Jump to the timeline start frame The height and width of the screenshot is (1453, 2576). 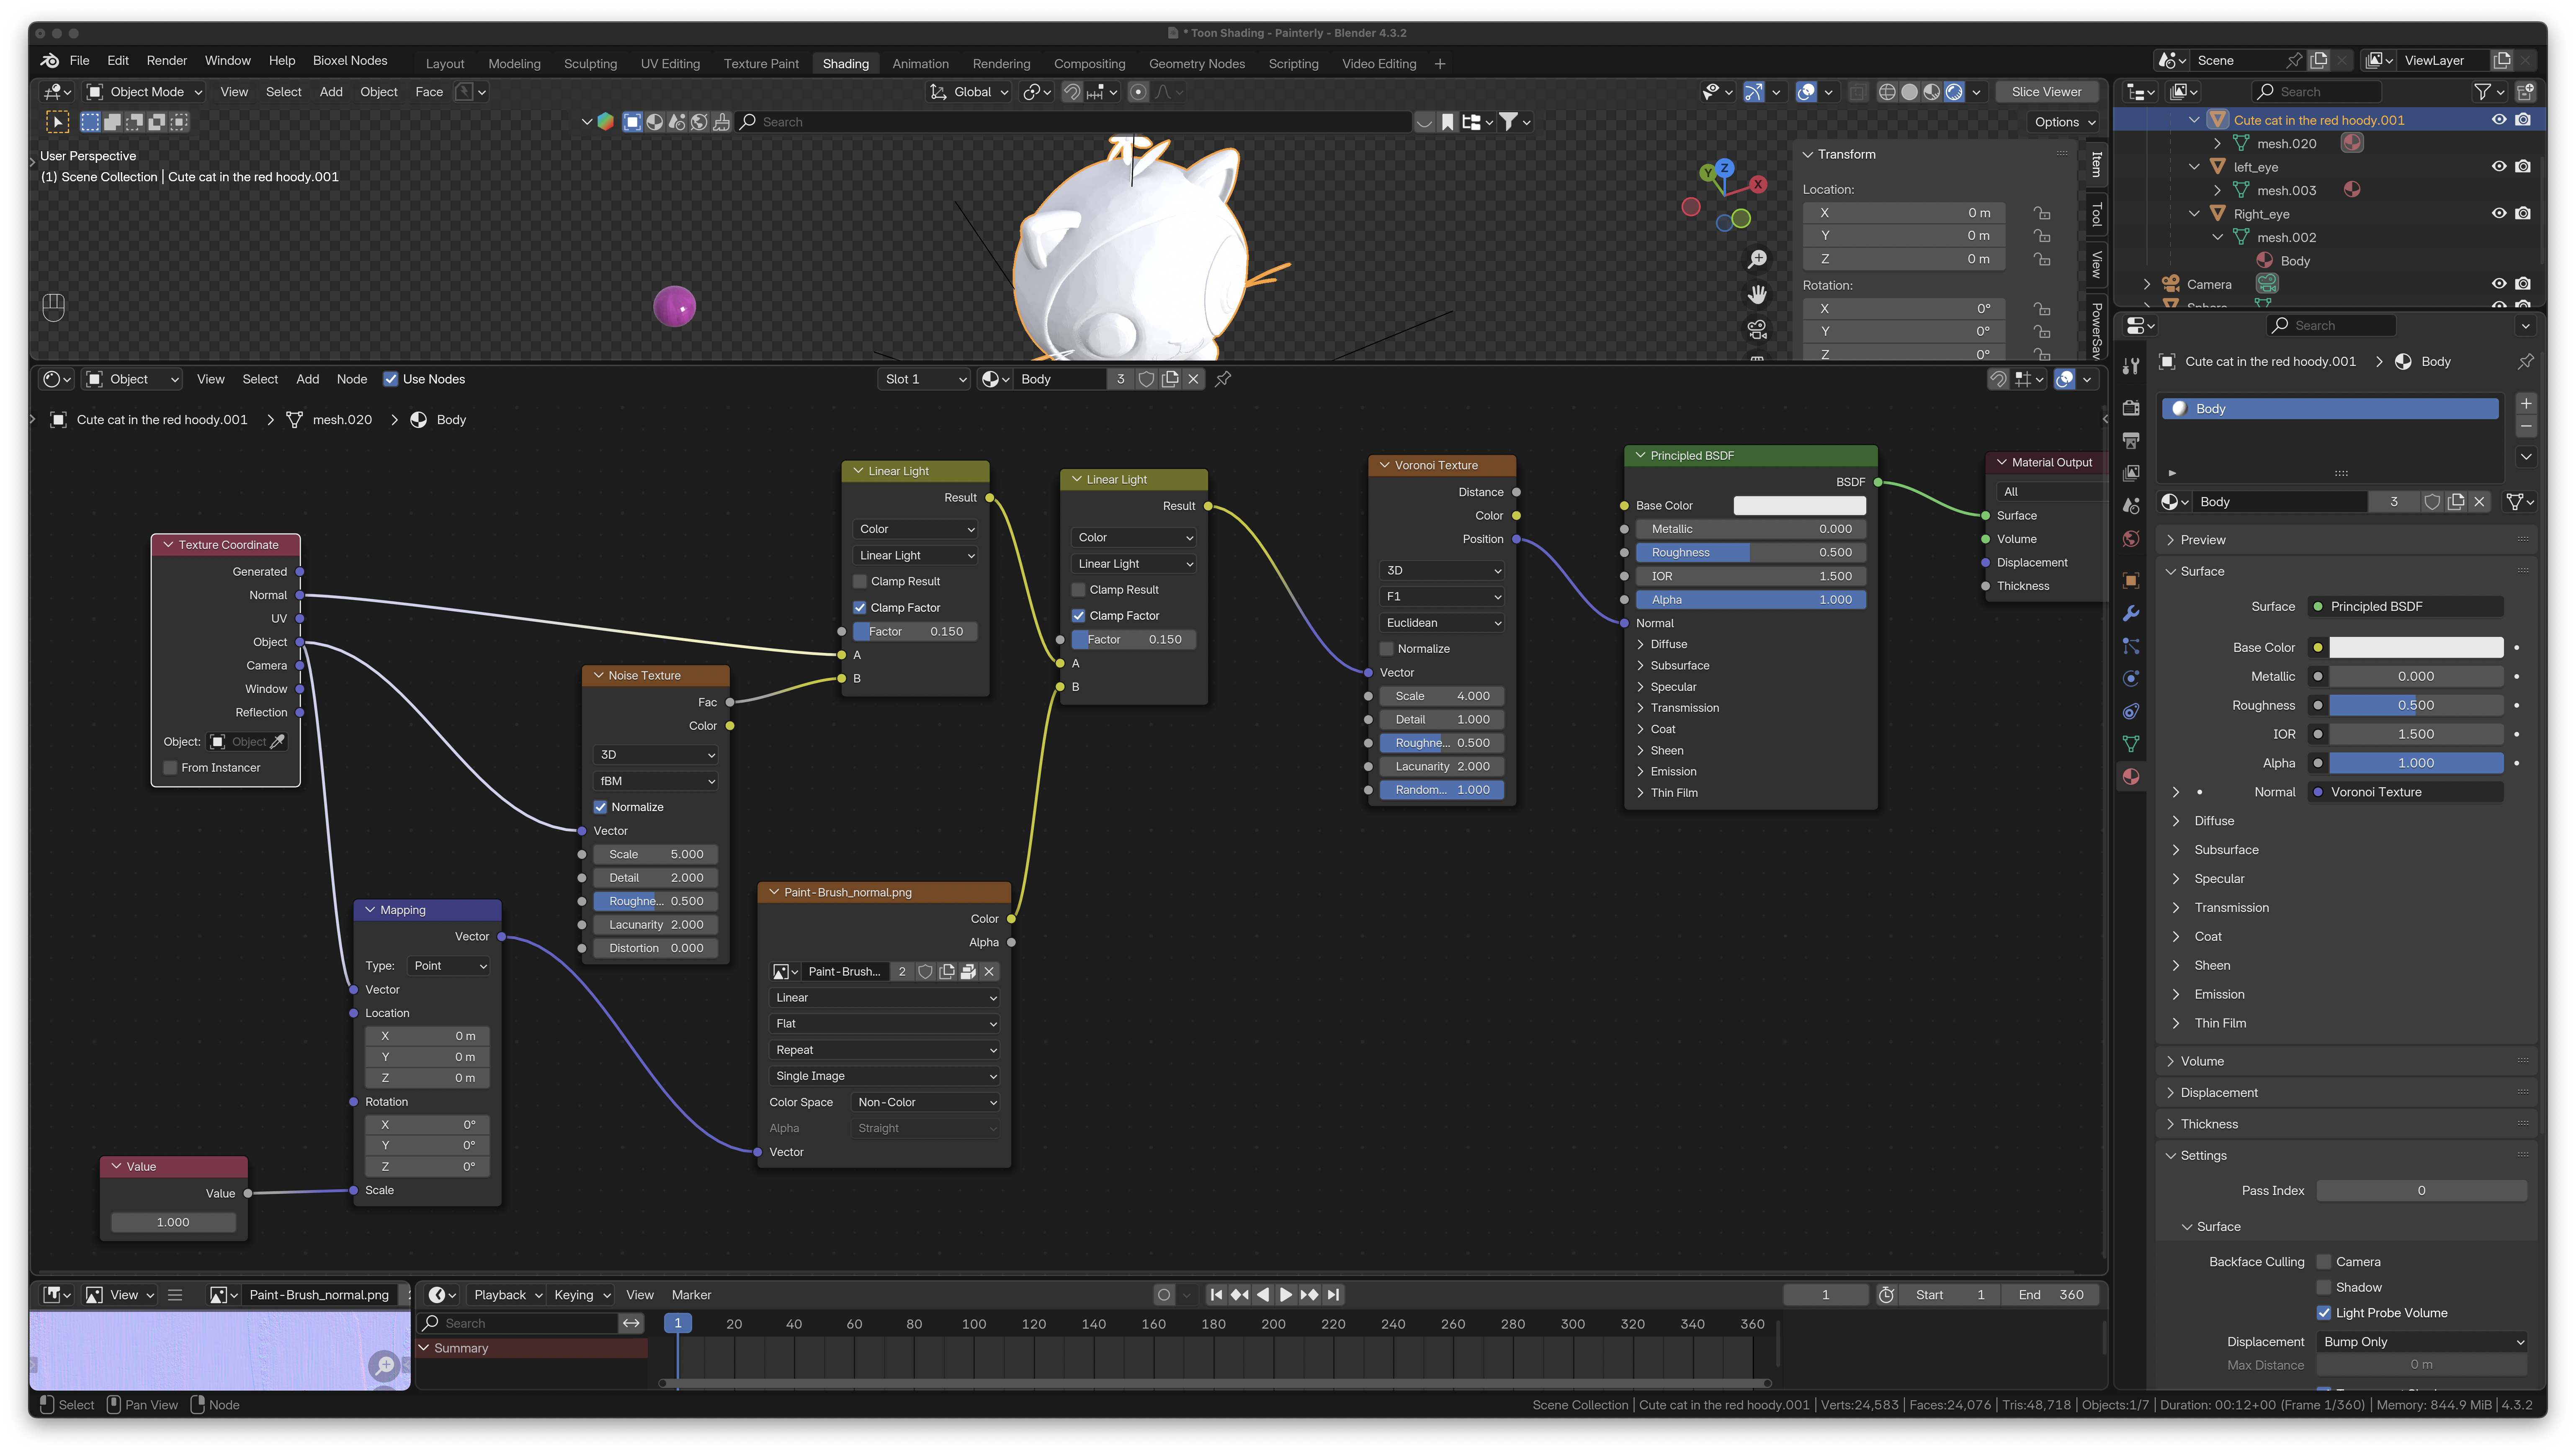click(1216, 1295)
